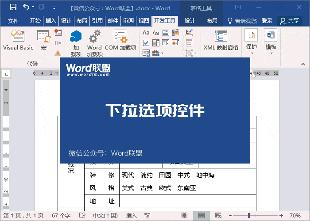Switch to the 引用 tab
This screenshot has height=221, width=310.
pyautogui.click(x=97, y=21)
